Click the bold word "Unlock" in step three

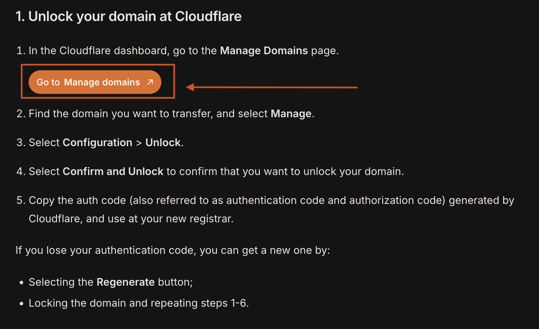click(x=163, y=143)
